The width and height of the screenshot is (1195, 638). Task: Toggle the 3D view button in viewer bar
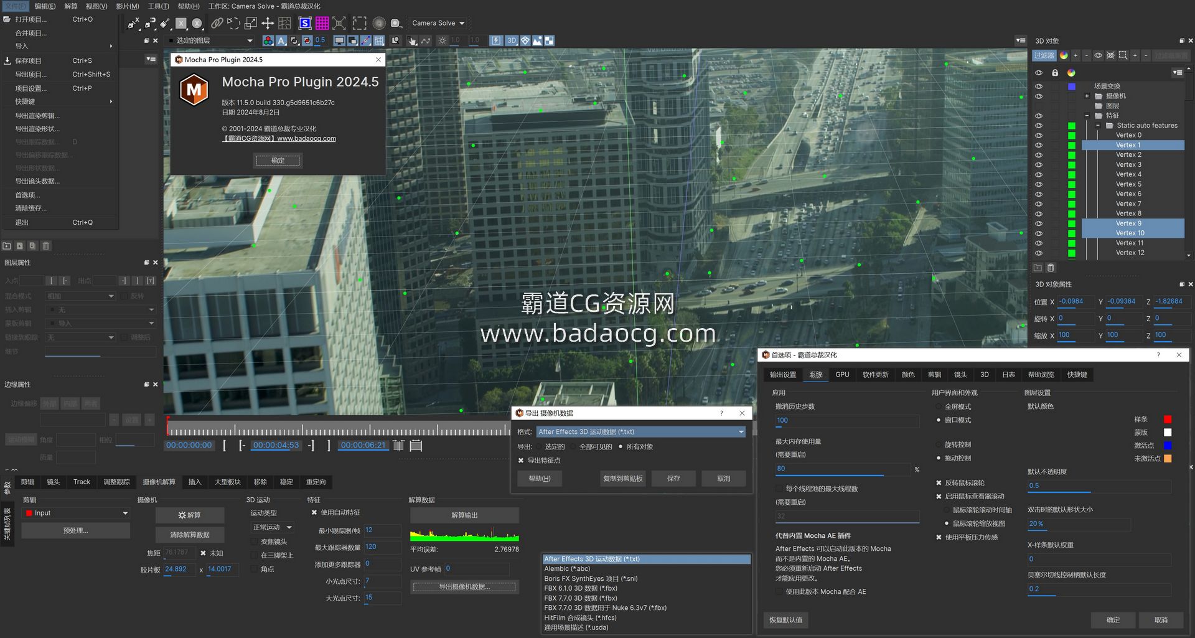coord(512,40)
